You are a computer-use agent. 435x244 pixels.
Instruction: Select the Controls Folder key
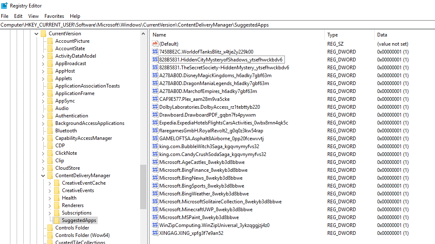pyautogui.click(x=72, y=228)
